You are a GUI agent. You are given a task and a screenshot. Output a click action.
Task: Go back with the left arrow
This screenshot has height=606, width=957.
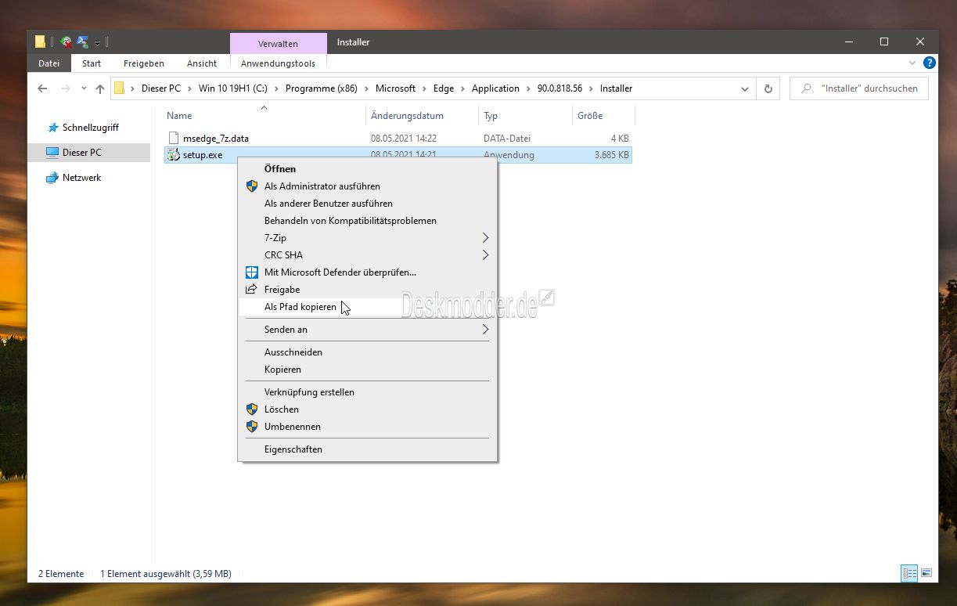click(42, 88)
